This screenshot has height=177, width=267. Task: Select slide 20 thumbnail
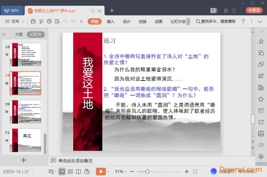26,112
